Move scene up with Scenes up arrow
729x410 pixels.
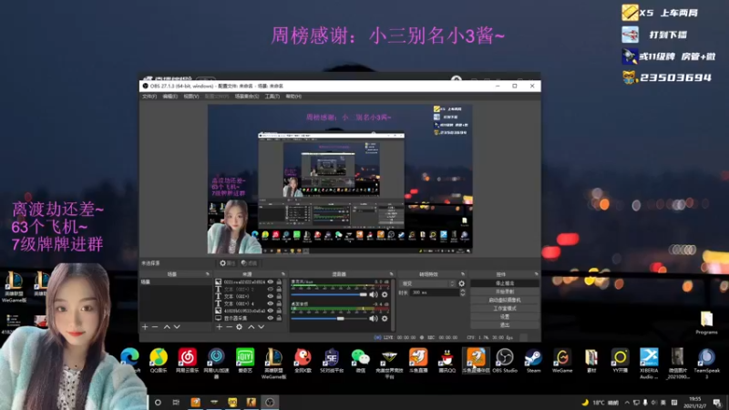pos(167,327)
